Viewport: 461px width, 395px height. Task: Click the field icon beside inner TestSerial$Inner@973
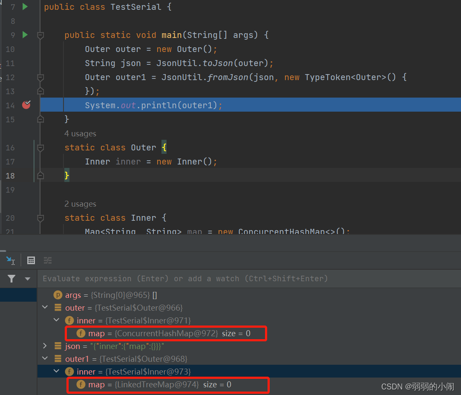[x=69, y=372]
